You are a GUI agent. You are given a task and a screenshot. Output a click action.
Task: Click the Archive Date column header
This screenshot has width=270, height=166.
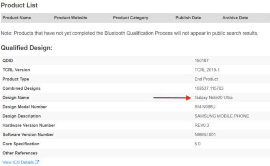[235, 18]
